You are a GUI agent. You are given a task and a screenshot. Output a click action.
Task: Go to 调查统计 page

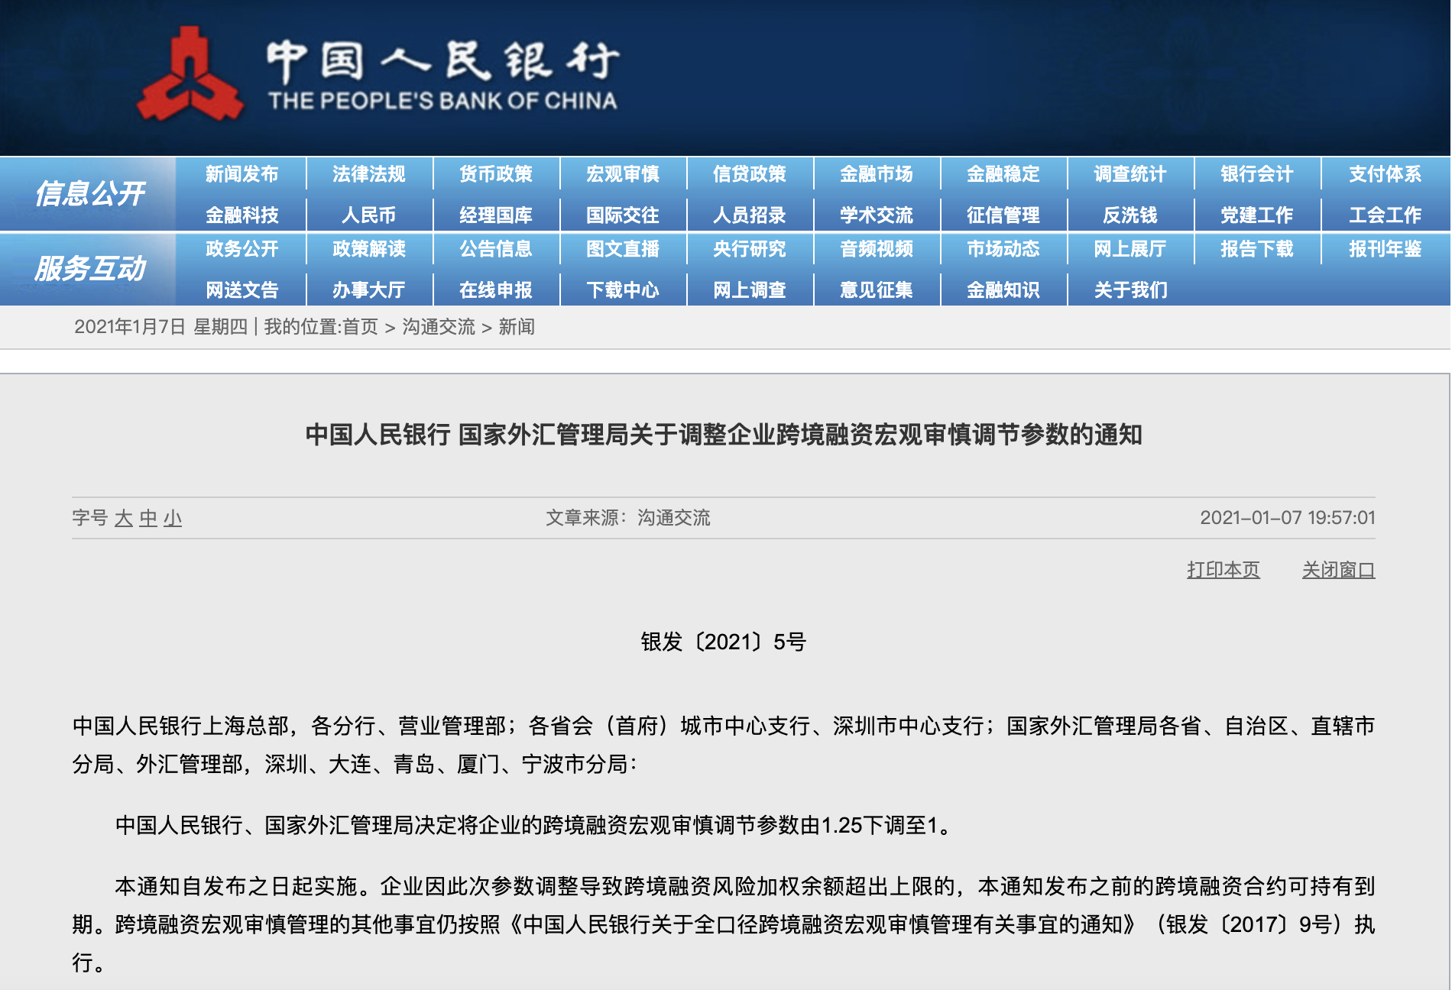(1130, 174)
